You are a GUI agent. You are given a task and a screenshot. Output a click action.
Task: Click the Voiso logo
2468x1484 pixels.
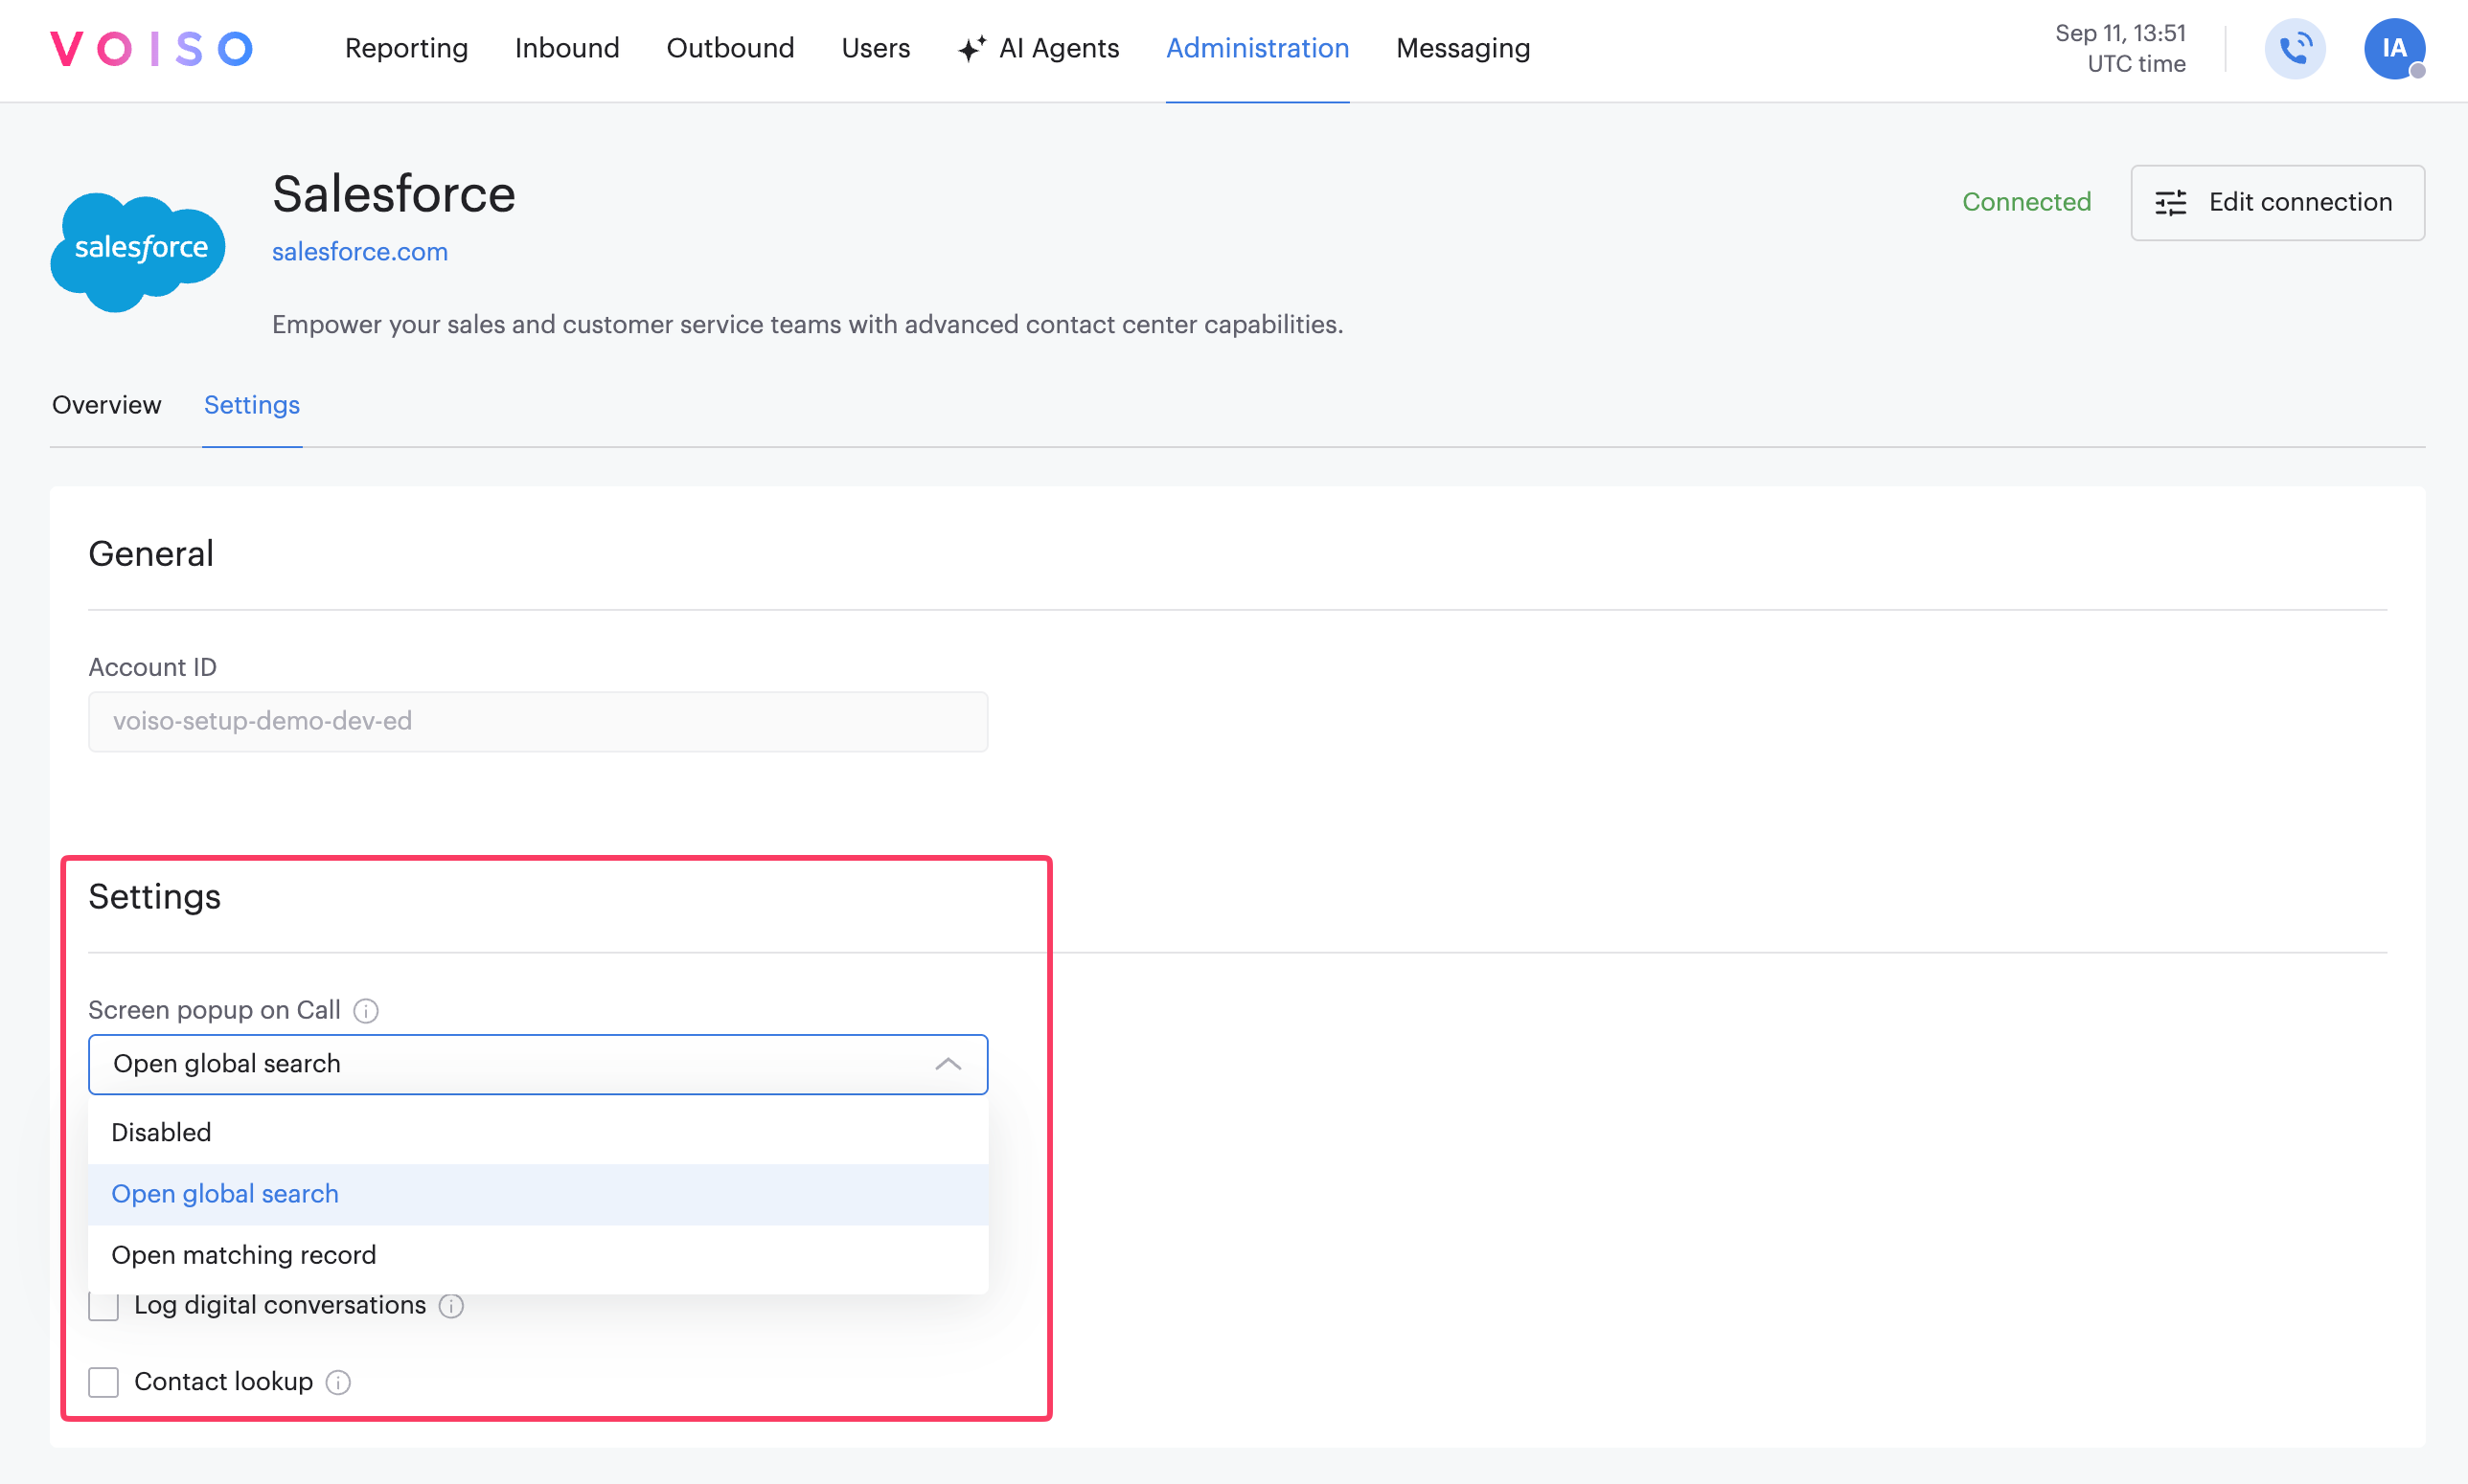tap(151, 48)
